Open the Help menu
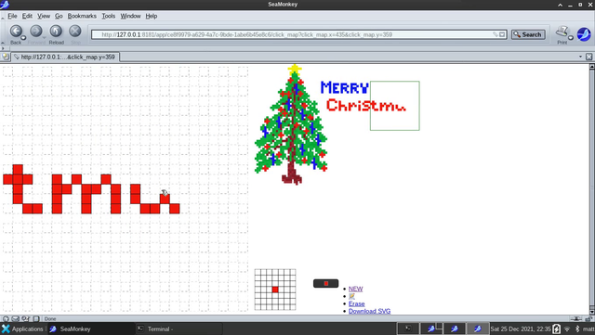Screen dimensions: 595x335 151,16
